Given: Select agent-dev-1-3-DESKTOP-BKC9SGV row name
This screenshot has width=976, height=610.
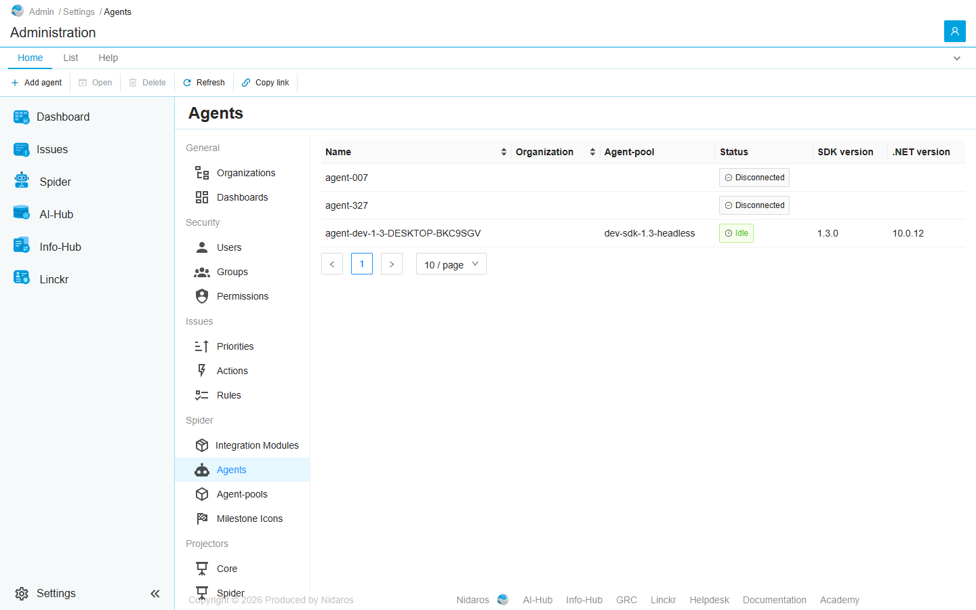Looking at the screenshot, I should (x=403, y=233).
